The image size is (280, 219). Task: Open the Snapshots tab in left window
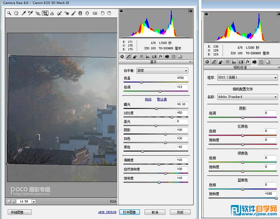[180, 56]
